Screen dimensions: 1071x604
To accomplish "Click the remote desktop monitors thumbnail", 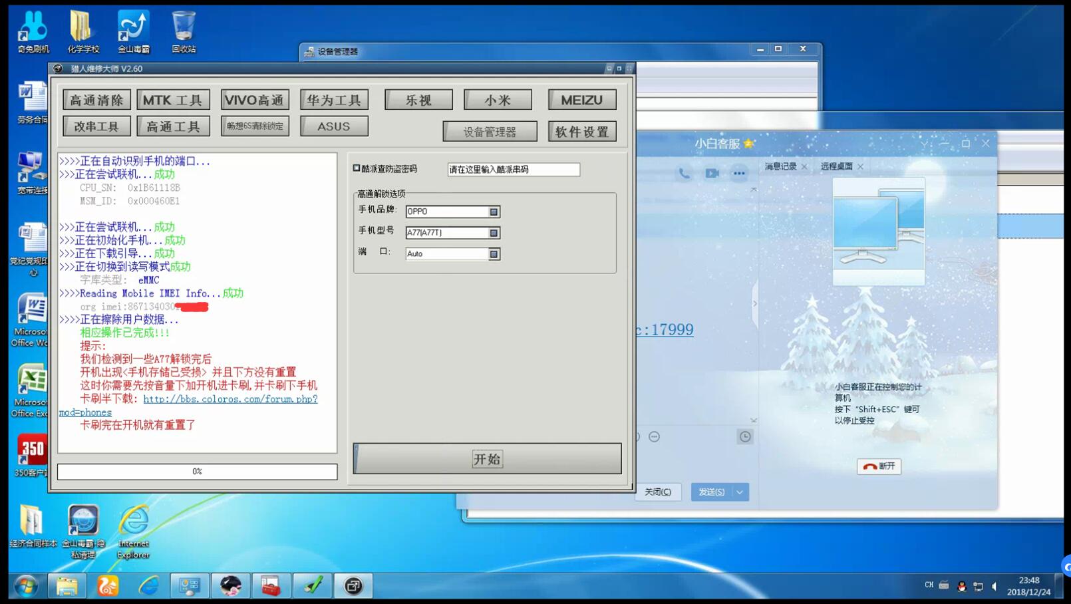I will [879, 231].
